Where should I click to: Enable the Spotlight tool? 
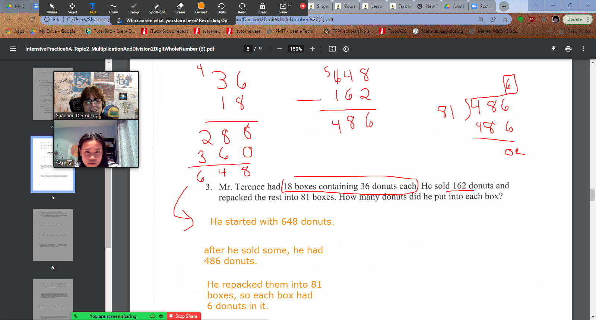tap(157, 8)
